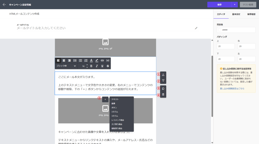Click the background color hex input field
The width and height of the screenshot is (259, 144).
click(236, 30)
